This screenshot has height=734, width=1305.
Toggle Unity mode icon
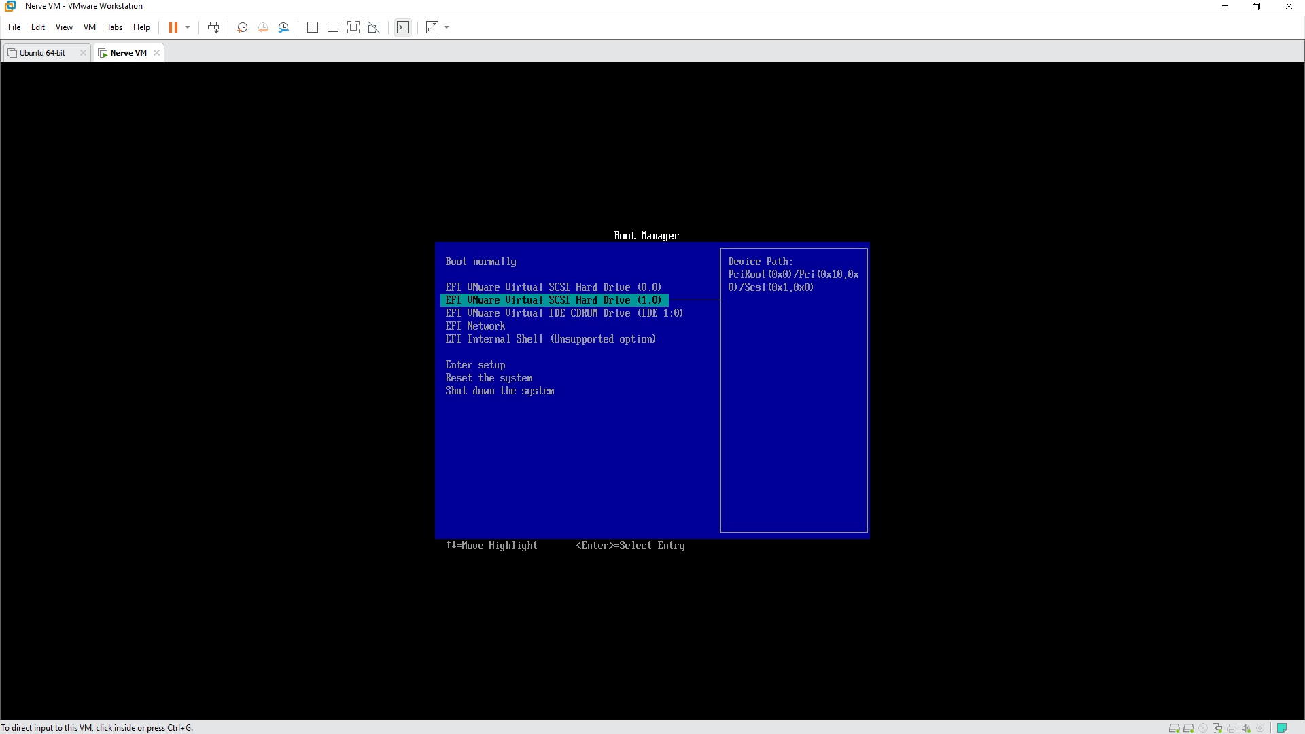pos(374,27)
